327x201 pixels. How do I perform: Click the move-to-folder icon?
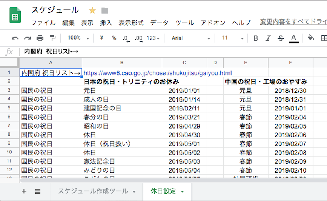tap(105, 10)
